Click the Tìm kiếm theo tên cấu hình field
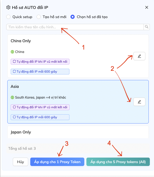This screenshot has width=154, height=177. pyautogui.click(x=75, y=27)
